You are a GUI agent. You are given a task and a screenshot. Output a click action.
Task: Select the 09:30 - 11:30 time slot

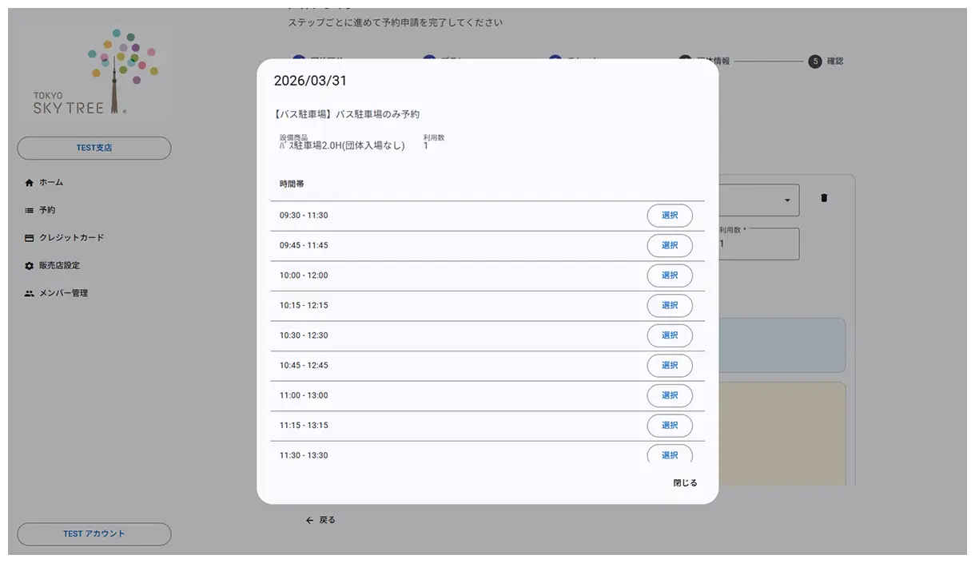669,216
